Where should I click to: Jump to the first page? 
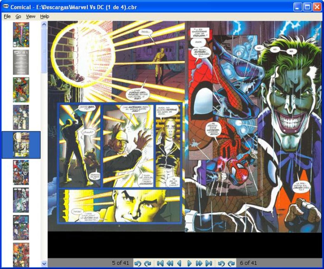[x=160, y=263]
